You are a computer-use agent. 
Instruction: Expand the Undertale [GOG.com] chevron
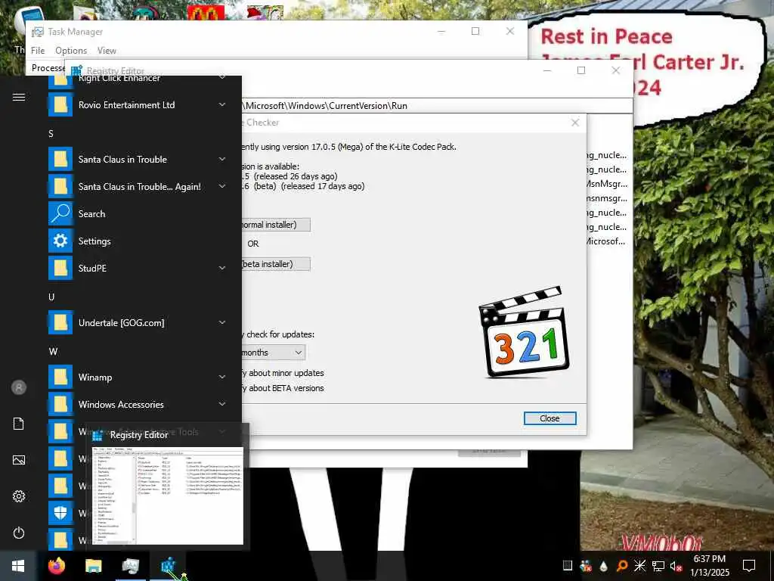222,322
